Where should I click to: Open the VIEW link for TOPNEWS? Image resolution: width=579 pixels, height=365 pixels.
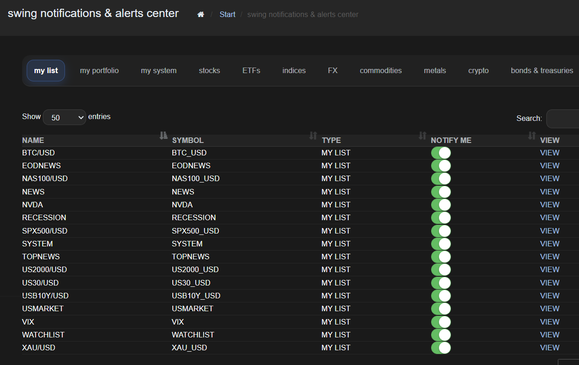[x=550, y=257]
